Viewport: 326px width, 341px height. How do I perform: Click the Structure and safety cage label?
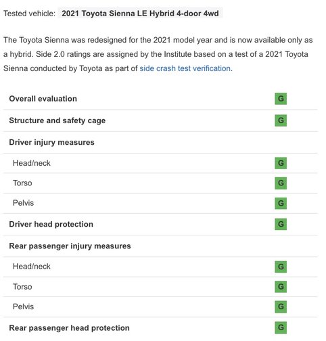click(57, 120)
